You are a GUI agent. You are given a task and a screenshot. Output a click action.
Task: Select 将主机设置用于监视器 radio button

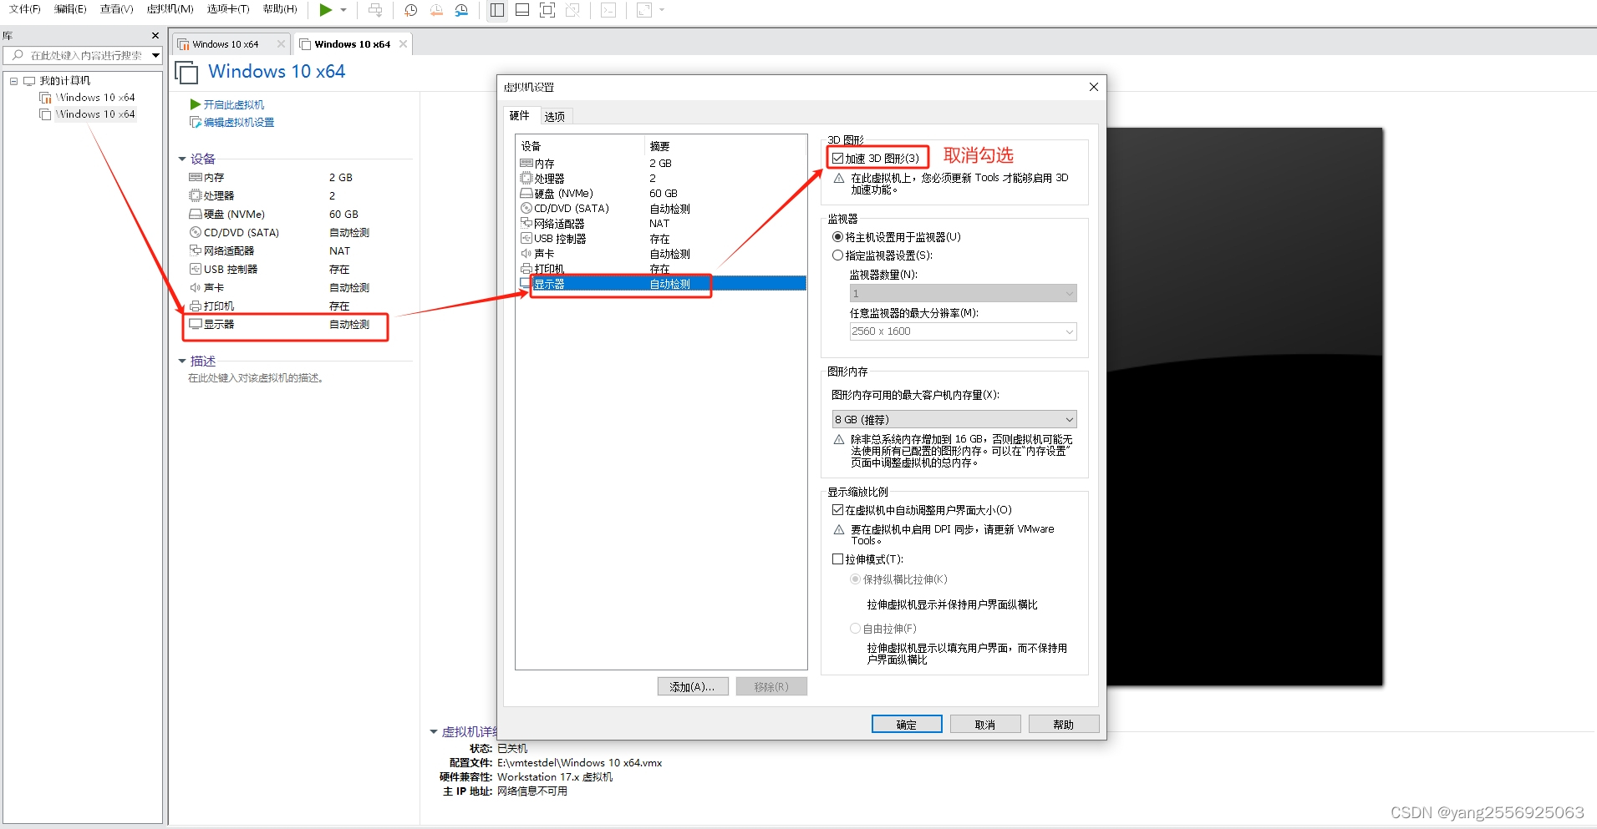837,237
